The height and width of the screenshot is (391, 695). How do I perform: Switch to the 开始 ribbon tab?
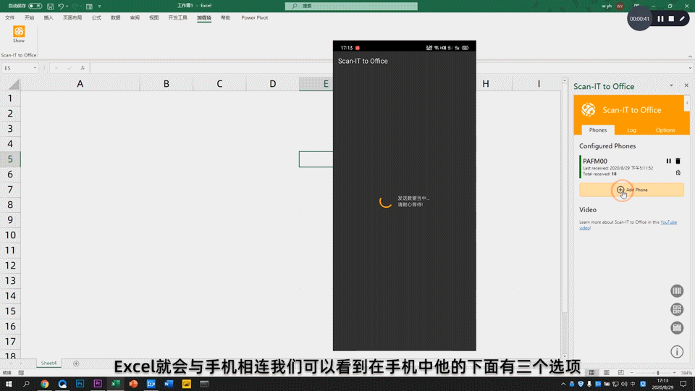pyautogui.click(x=29, y=17)
